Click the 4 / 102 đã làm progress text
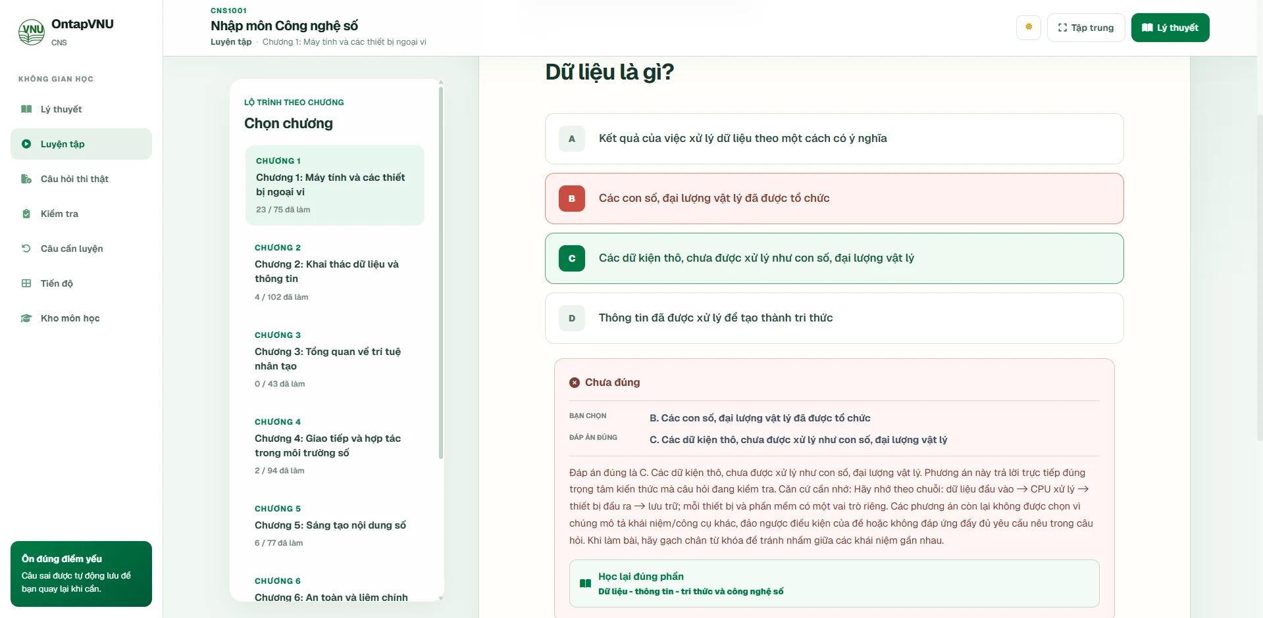Screen dimensions: 1263x618 click(x=281, y=297)
